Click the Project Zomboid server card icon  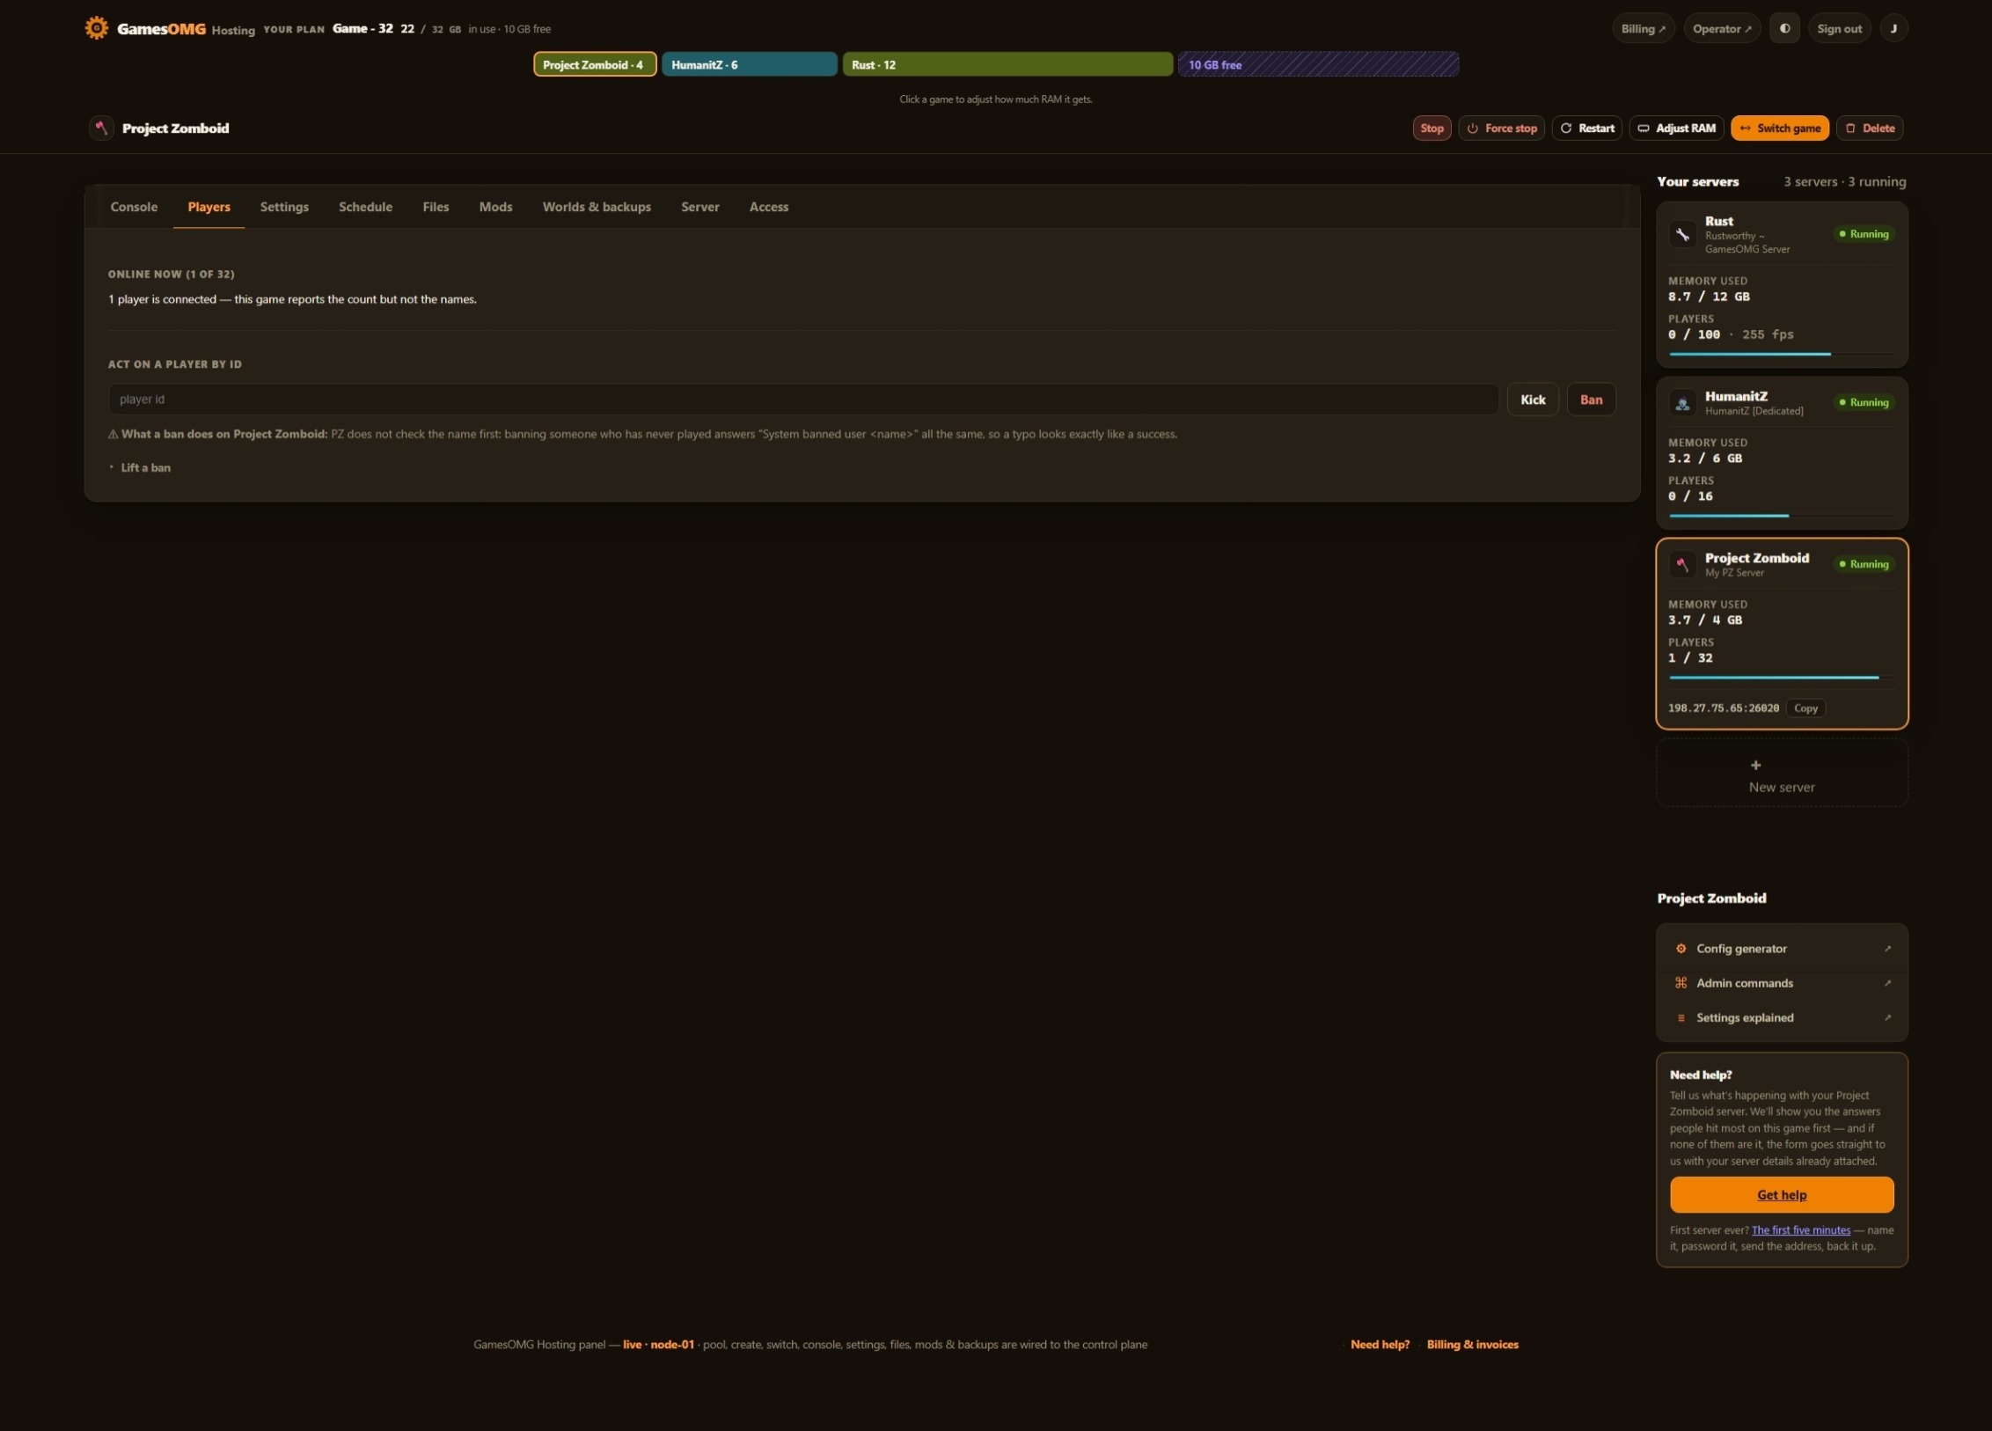1682,564
